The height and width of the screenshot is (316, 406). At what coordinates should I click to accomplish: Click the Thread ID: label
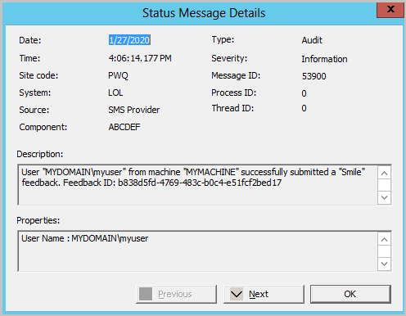tap(232, 108)
